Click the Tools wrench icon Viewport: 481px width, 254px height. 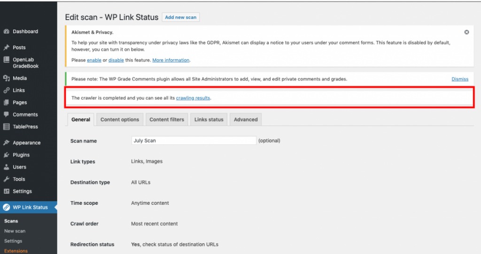[x=6, y=179]
